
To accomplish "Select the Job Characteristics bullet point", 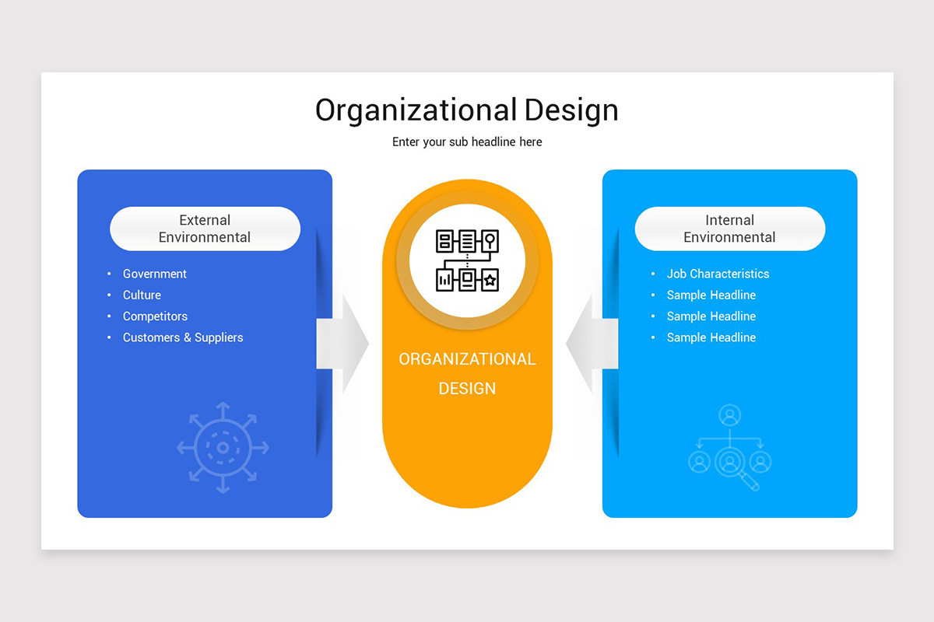I will pyautogui.click(x=718, y=274).
